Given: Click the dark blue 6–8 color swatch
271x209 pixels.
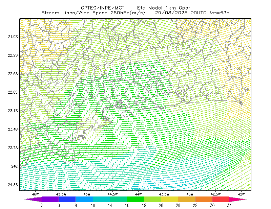Looking at the screenshot, I should click(x=67, y=199).
